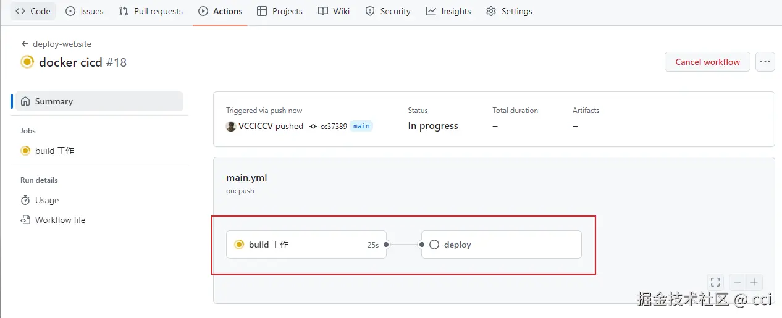Click the Code brackets icon
Viewport: 782px width, 318px height.
(x=20, y=11)
